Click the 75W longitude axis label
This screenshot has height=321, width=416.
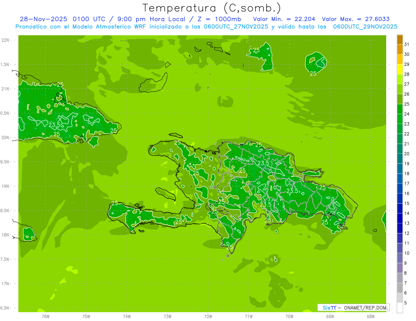86,316
